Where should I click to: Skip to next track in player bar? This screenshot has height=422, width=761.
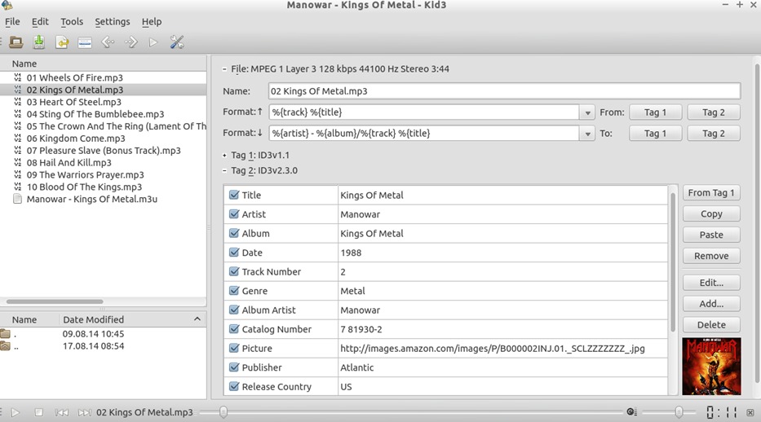coord(85,412)
